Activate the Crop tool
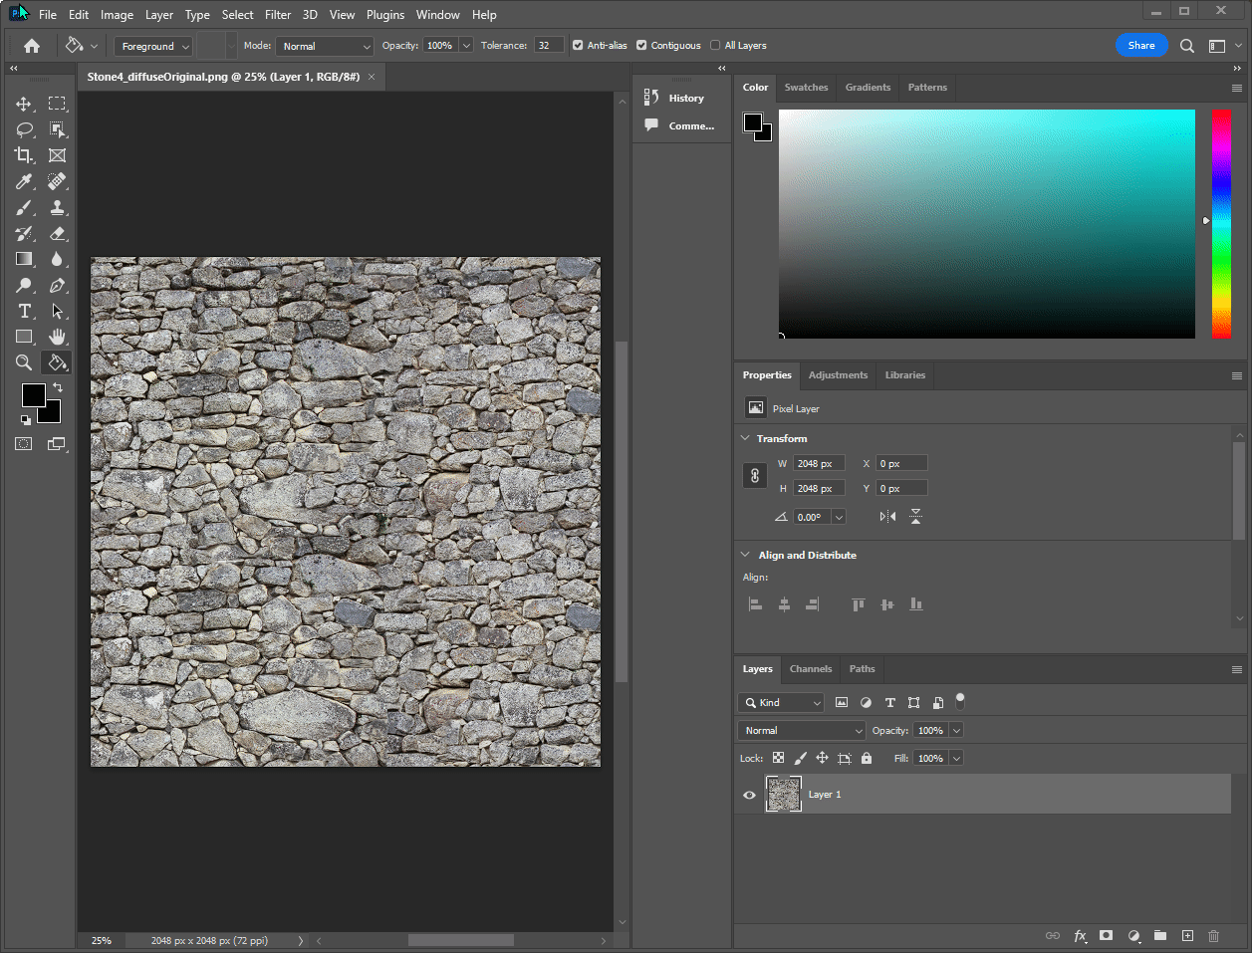Screen dimensions: 1252x953 [x=25, y=155]
